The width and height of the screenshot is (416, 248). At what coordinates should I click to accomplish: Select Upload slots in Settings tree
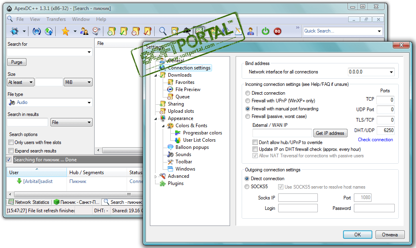181,111
